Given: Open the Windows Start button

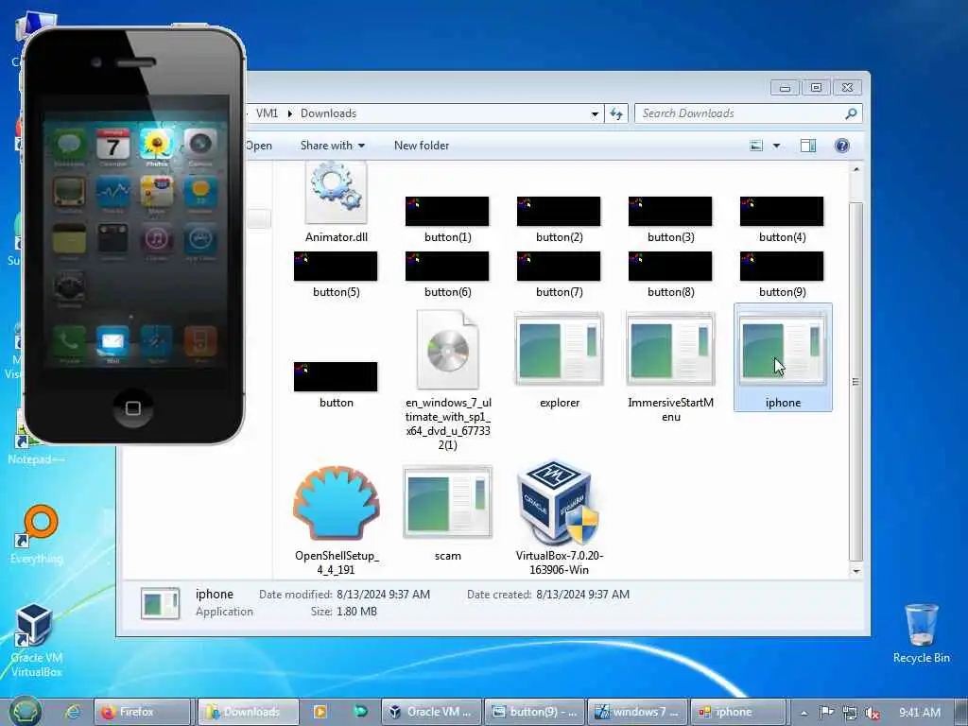Looking at the screenshot, I should (25, 712).
